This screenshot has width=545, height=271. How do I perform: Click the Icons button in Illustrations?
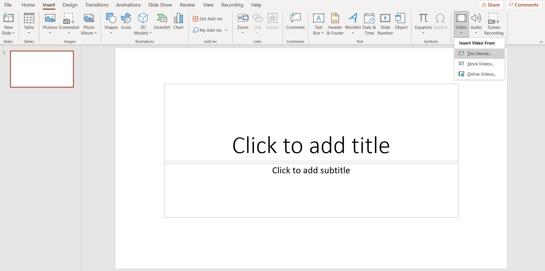(126, 22)
